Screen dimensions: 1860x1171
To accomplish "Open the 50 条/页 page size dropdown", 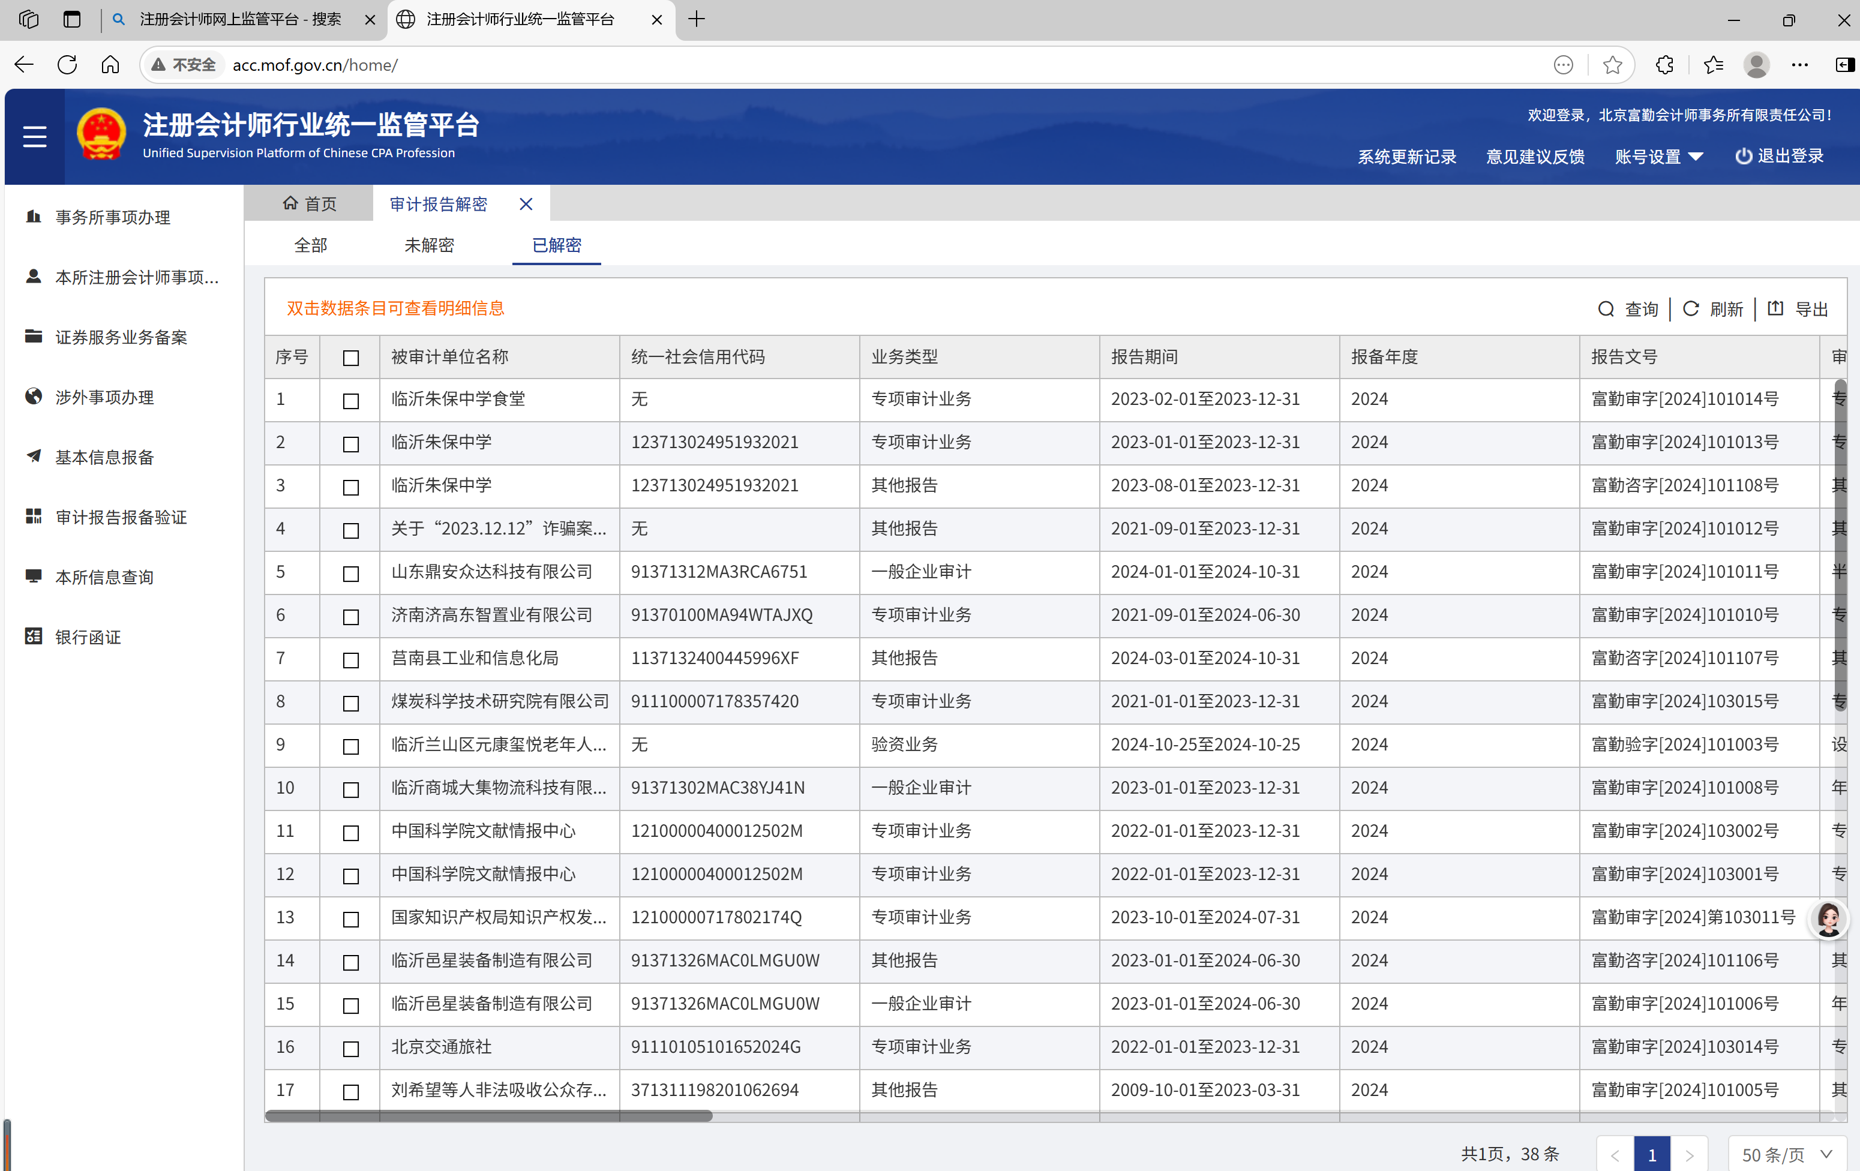I will 1786,1154.
